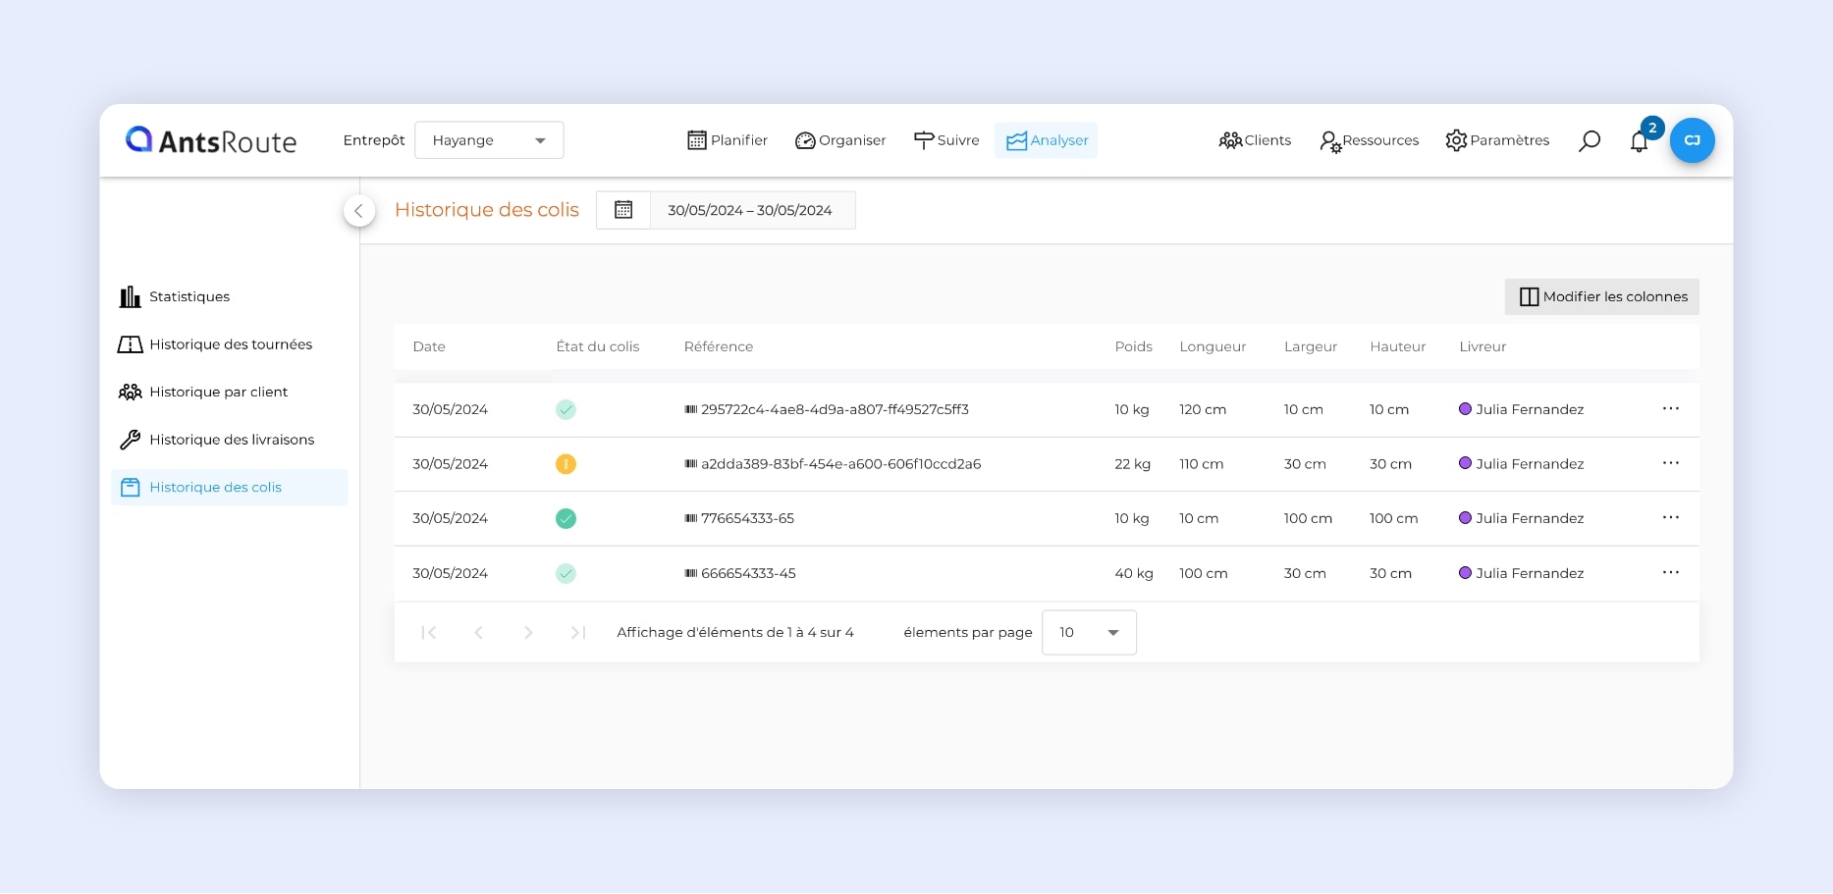
Task: Click purple dot for Julia Fernandez, first row
Action: tap(1465, 409)
